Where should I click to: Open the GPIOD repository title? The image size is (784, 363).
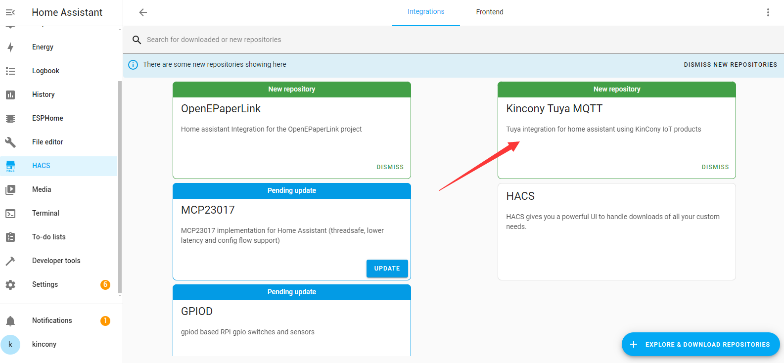click(197, 312)
